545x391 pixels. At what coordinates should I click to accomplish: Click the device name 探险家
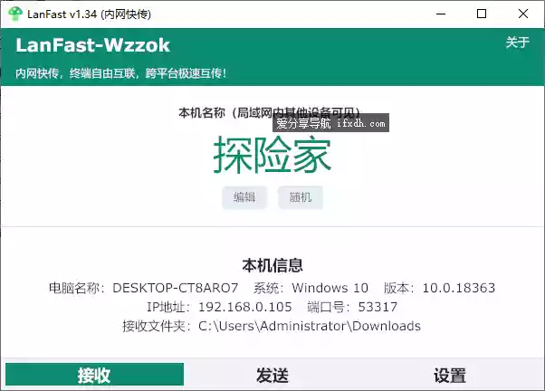[x=272, y=155]
